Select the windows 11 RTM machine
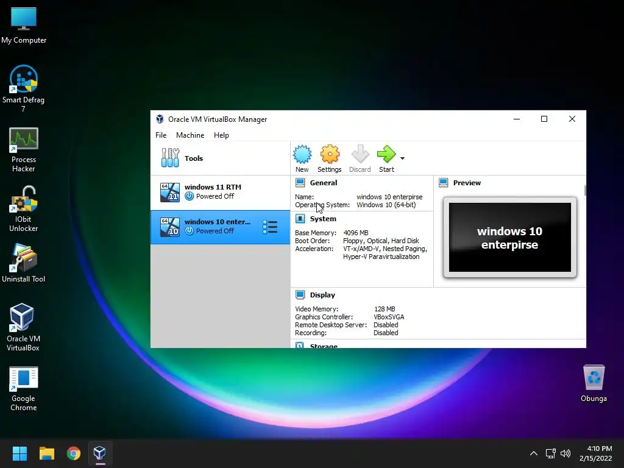The height and width of the screenshot is (468, 624). (220, 193)
